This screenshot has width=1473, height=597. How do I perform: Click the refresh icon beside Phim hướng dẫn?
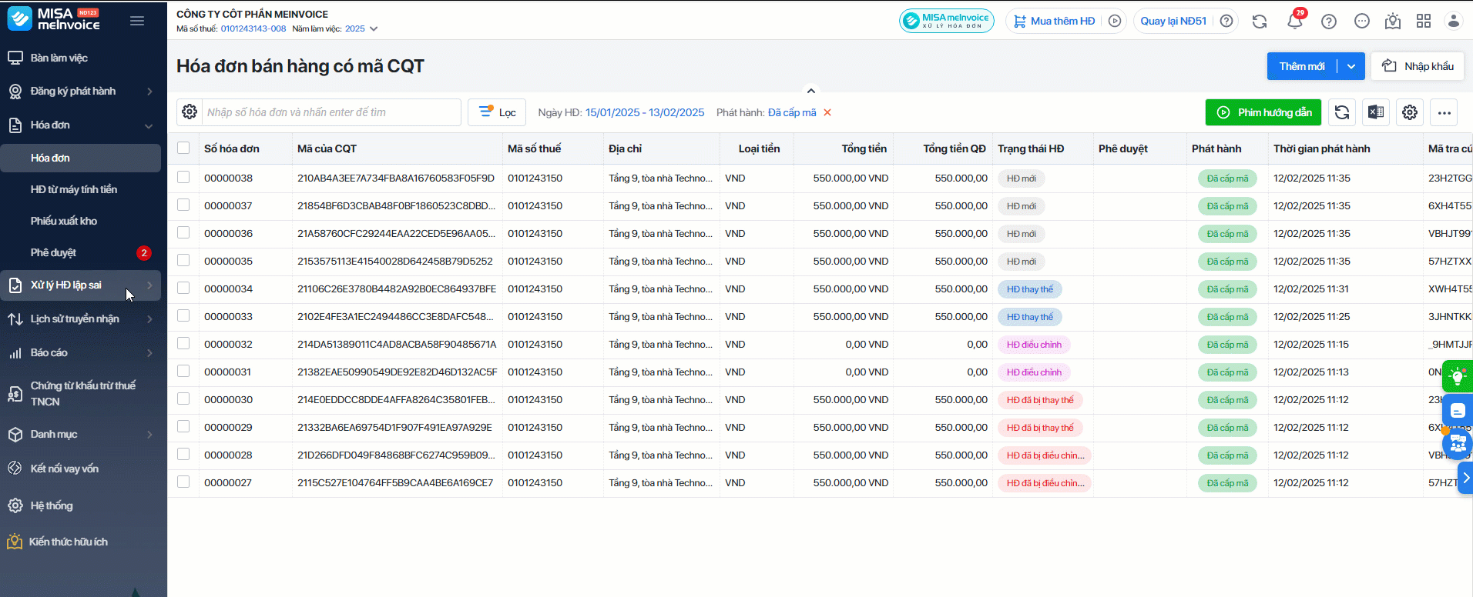[x=1341, y=112]
